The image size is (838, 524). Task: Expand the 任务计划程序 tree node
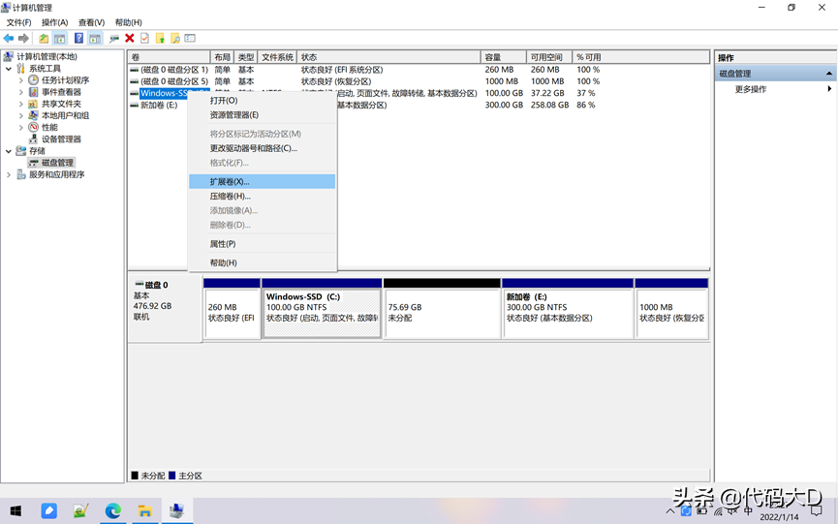tap(21, 80)
